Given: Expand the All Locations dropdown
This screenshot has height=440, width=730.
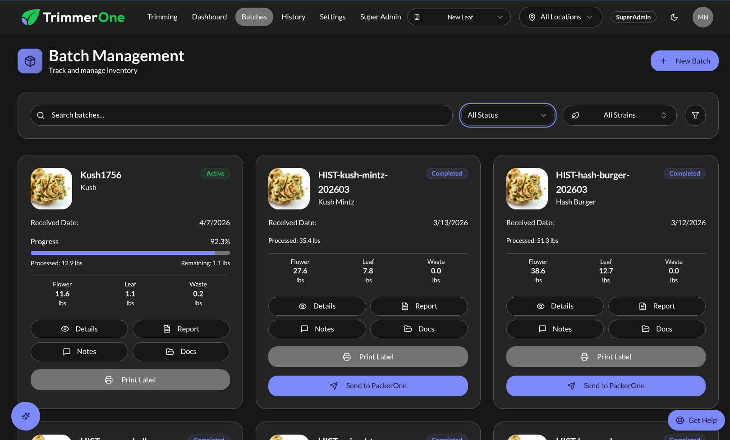Looking at the screenshot, I should pos(560,17).
